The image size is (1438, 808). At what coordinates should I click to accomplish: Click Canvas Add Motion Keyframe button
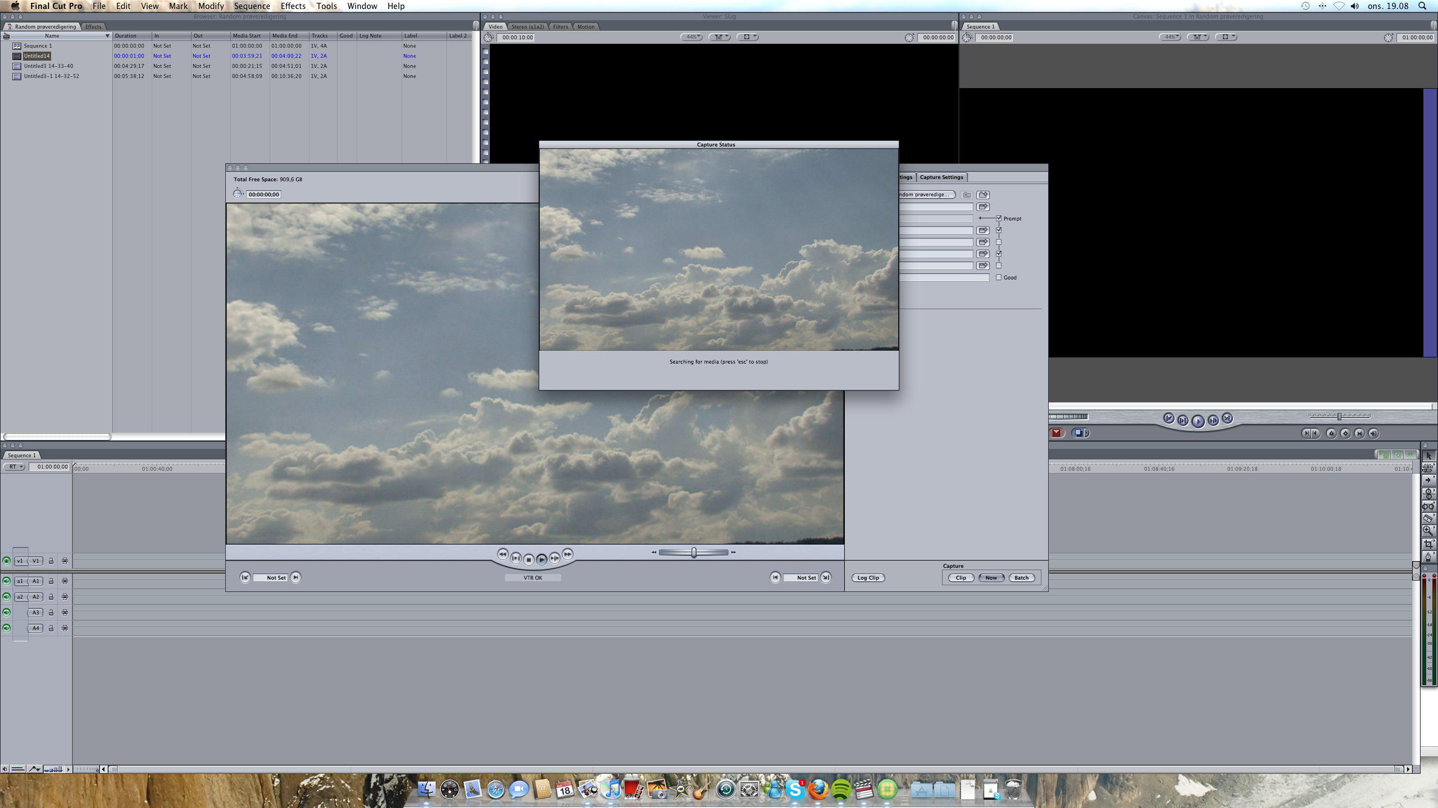coord(1345,433)
